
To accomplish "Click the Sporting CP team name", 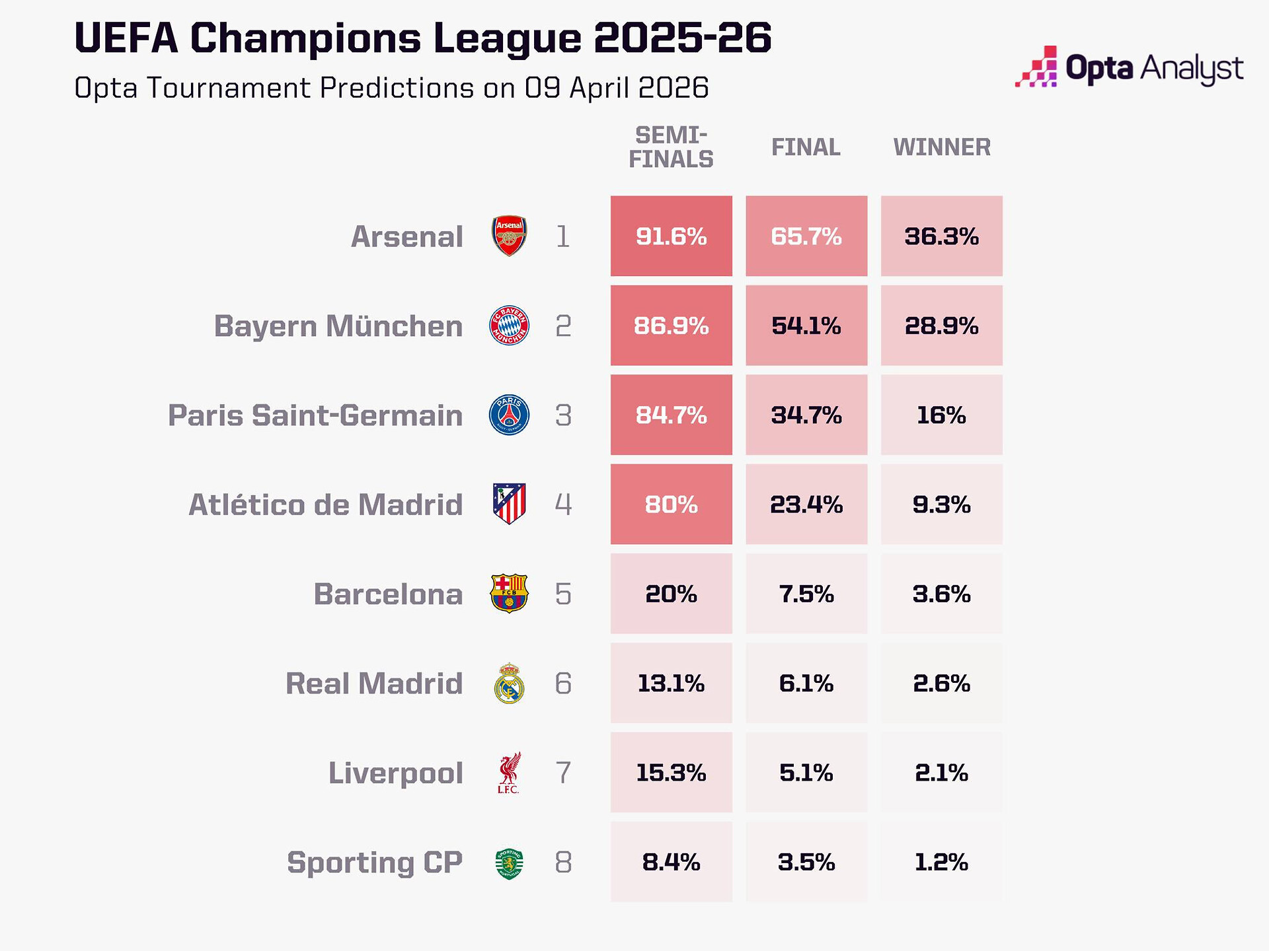I will click(374, 863).
